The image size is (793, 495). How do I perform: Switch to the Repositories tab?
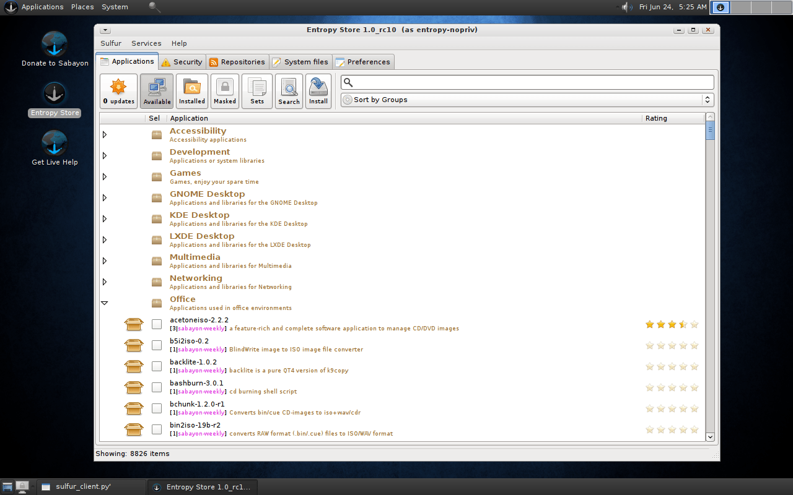pyautogui.click(x=237, y=62)
